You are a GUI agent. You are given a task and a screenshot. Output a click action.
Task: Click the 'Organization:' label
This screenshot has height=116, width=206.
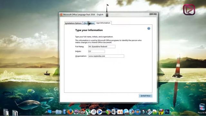tap(81, 56)
